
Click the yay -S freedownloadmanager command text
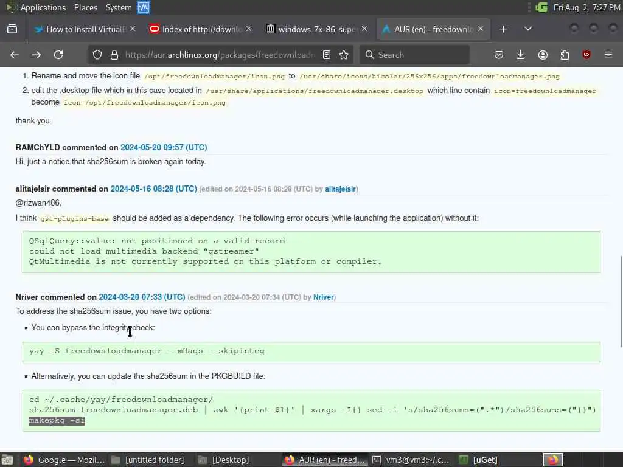[x=147, y=351]
